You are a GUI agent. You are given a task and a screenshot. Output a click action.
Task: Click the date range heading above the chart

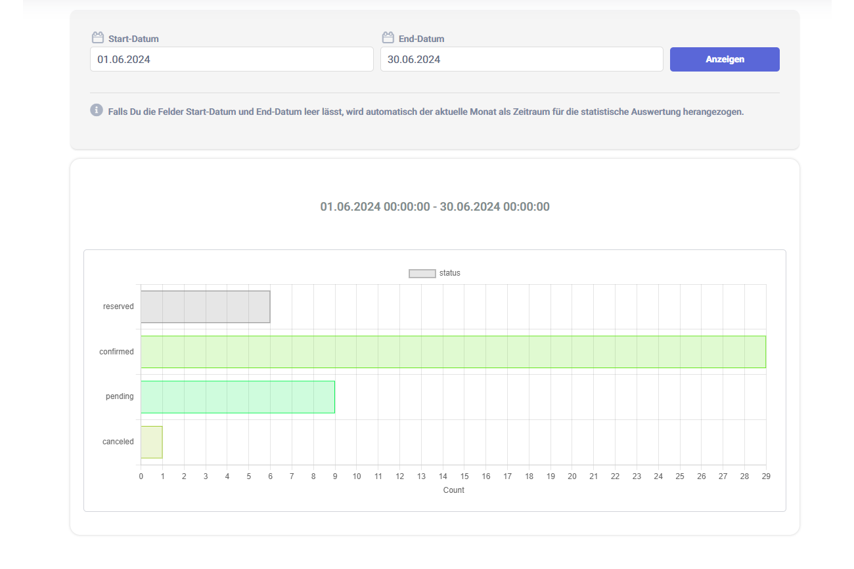(435, 207)
